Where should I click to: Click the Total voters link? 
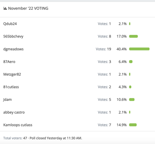(13, 138)
